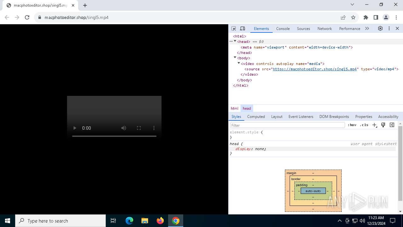
Task: Launch Firefox from taskbar
Action: coord(160,221)
